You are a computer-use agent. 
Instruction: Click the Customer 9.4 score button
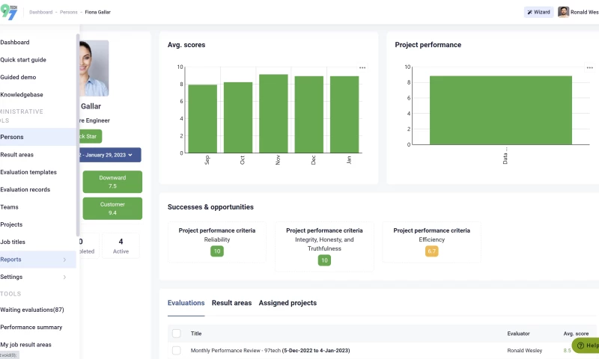[x=112, y=208]
